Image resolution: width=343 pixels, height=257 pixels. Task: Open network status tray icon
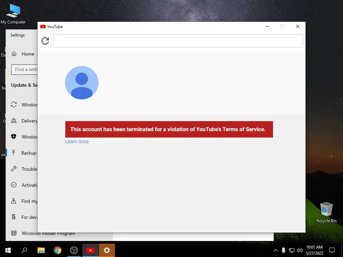click(292, 250)
